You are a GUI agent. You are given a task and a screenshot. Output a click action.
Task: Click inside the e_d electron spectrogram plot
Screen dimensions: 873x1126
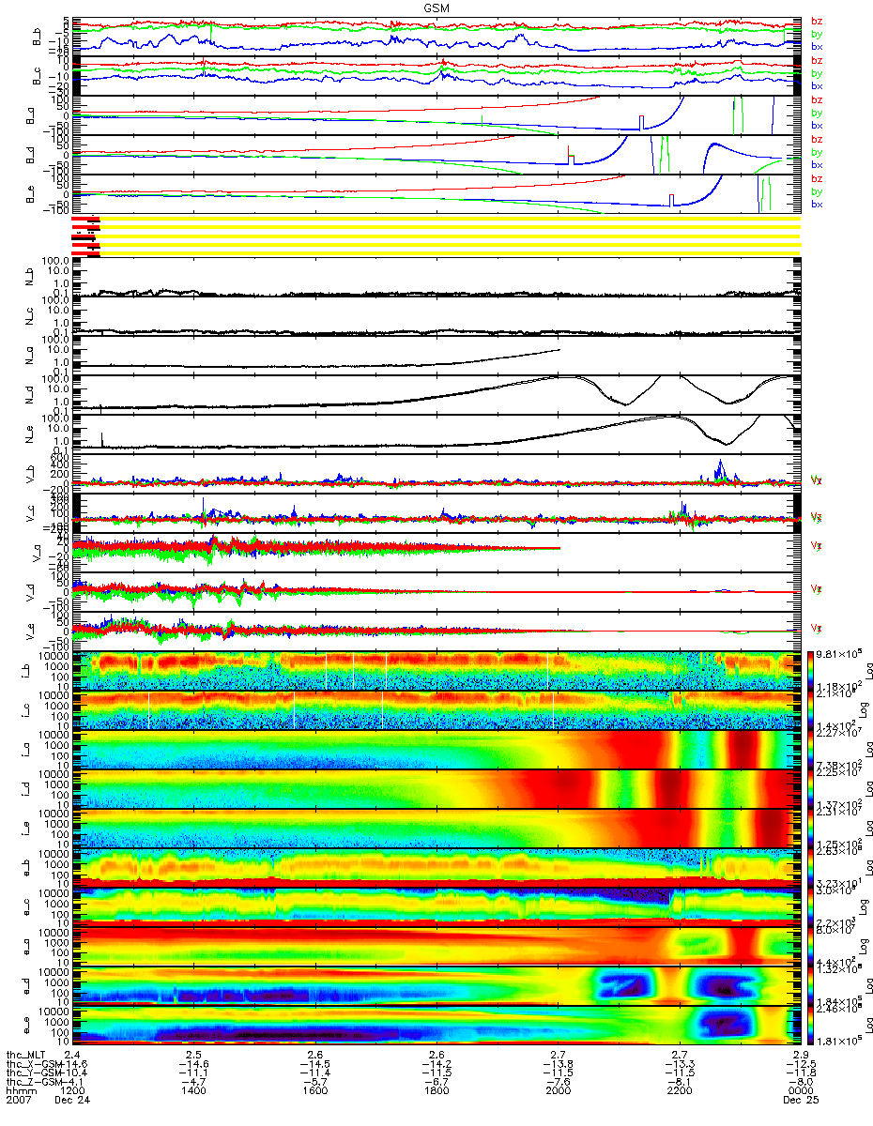pyautogui.click(x=436, y=986)
